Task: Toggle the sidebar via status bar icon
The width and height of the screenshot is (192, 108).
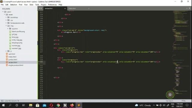Action: click(x=2, y=101)
